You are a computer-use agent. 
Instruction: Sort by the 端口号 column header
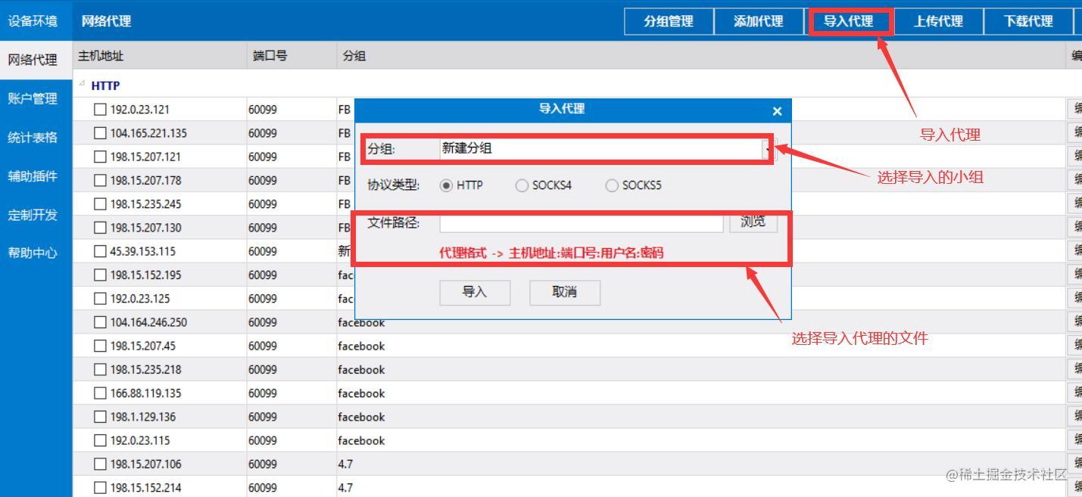pyautogui.click(x=292, y=55)
